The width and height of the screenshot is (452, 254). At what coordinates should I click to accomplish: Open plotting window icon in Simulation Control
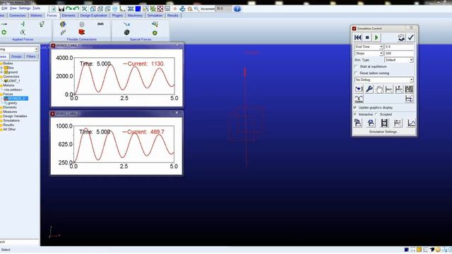pos(411,123)
